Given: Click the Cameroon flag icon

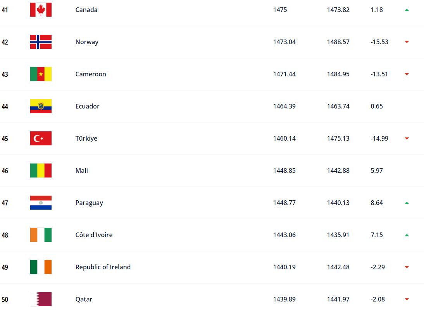Looking at the screenshot, I should pos(41,74).
